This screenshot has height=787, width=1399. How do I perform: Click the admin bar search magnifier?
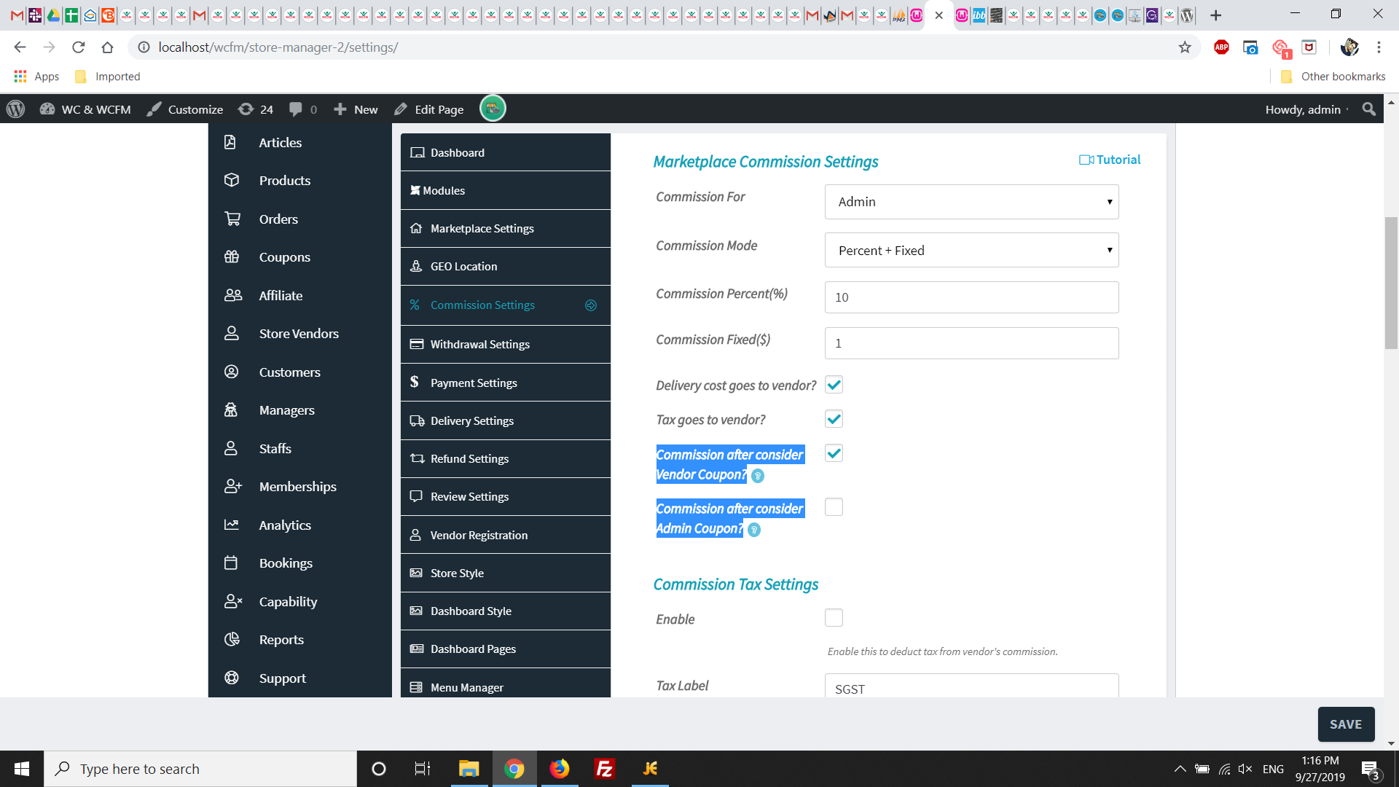1369,109
